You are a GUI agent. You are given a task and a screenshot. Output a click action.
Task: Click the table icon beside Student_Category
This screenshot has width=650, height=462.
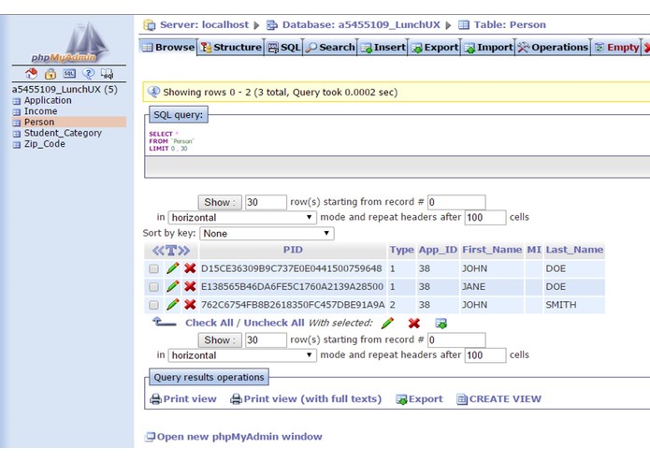17,134
